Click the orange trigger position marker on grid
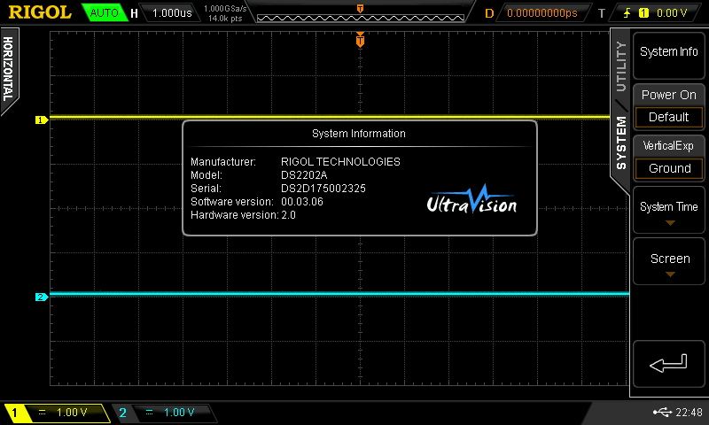 (360, 40)
